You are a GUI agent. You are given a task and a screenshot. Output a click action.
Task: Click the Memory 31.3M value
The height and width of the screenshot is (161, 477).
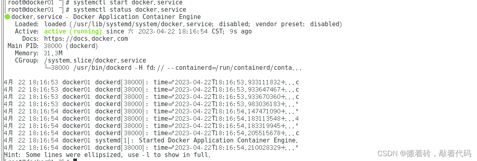[53, 53]
